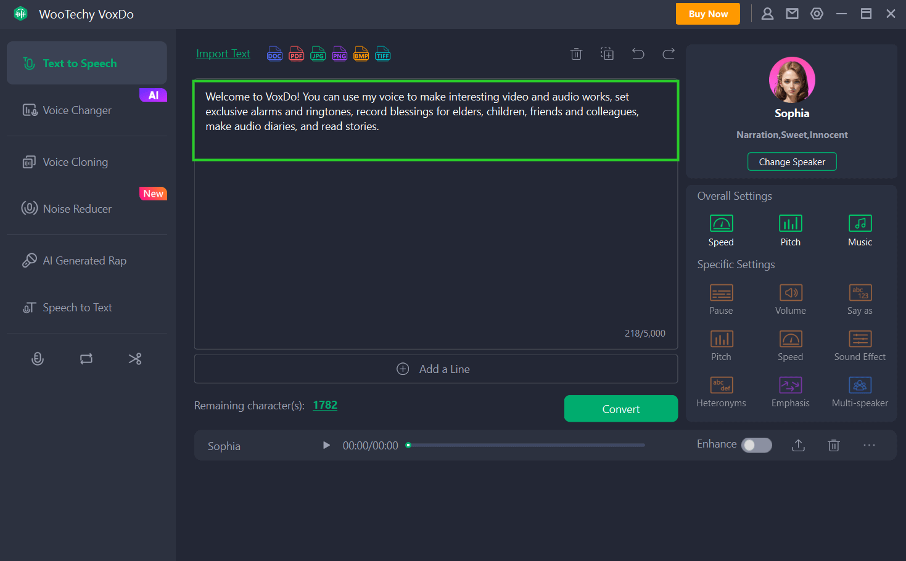
Task: Open the Noise Reducer tool
Action: [x=77, y=208]
